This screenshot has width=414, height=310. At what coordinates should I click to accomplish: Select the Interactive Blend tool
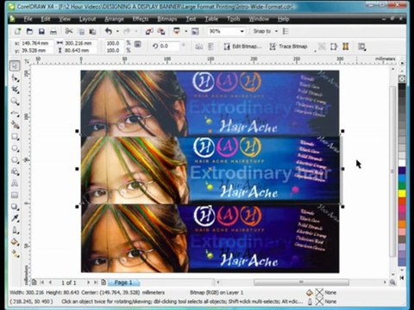pos(15,207)
